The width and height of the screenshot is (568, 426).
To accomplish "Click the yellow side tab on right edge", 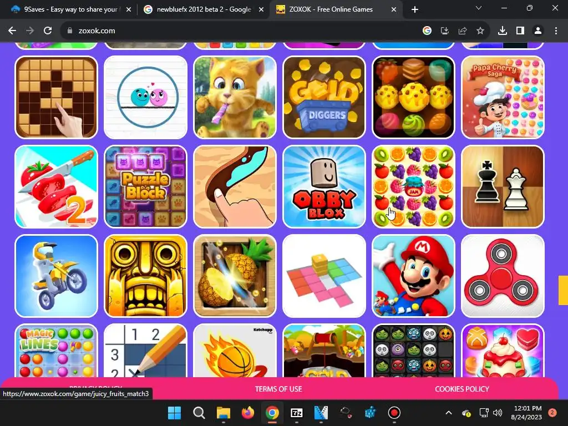I will click(564, 290).
